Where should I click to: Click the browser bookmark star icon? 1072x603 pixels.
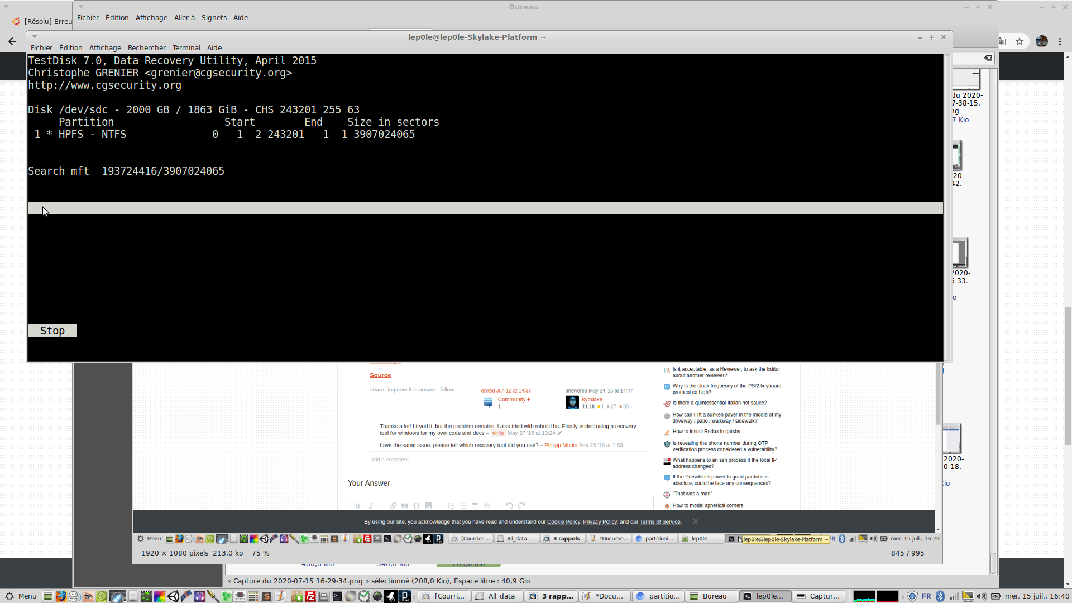(1020, 41)
